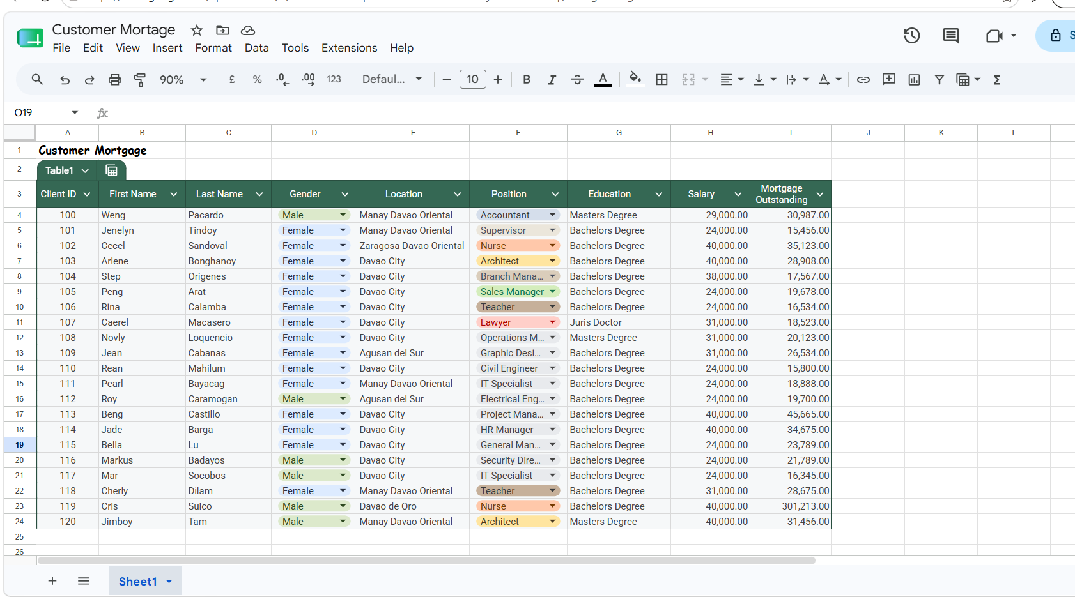Screen dimensions: 1075x597
Task: Open the Table1 name dropdown
Action: (85, 170)
